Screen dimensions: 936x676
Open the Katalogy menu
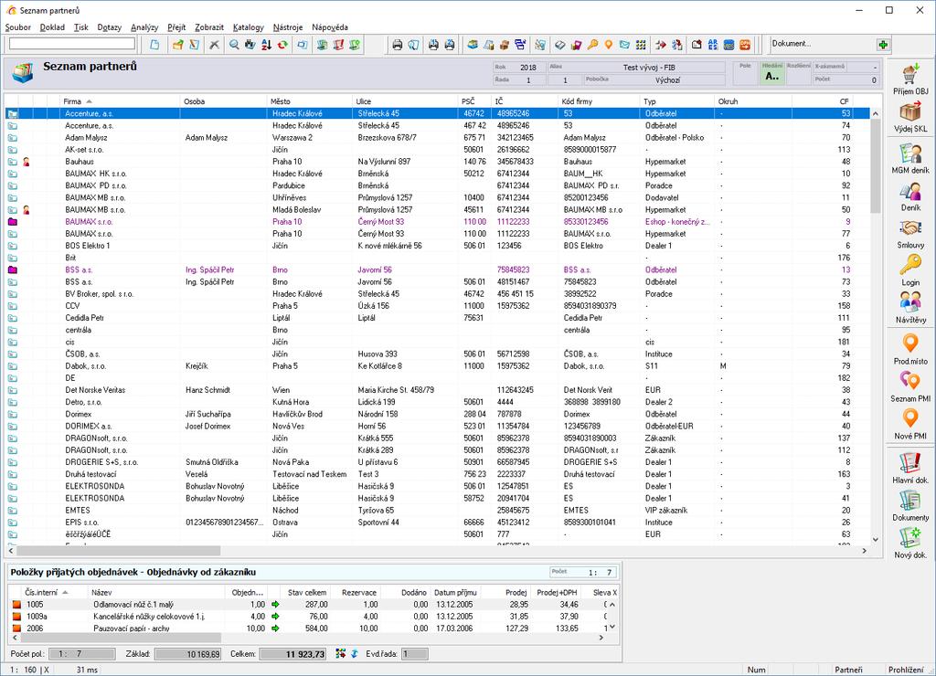pos(249,27)
